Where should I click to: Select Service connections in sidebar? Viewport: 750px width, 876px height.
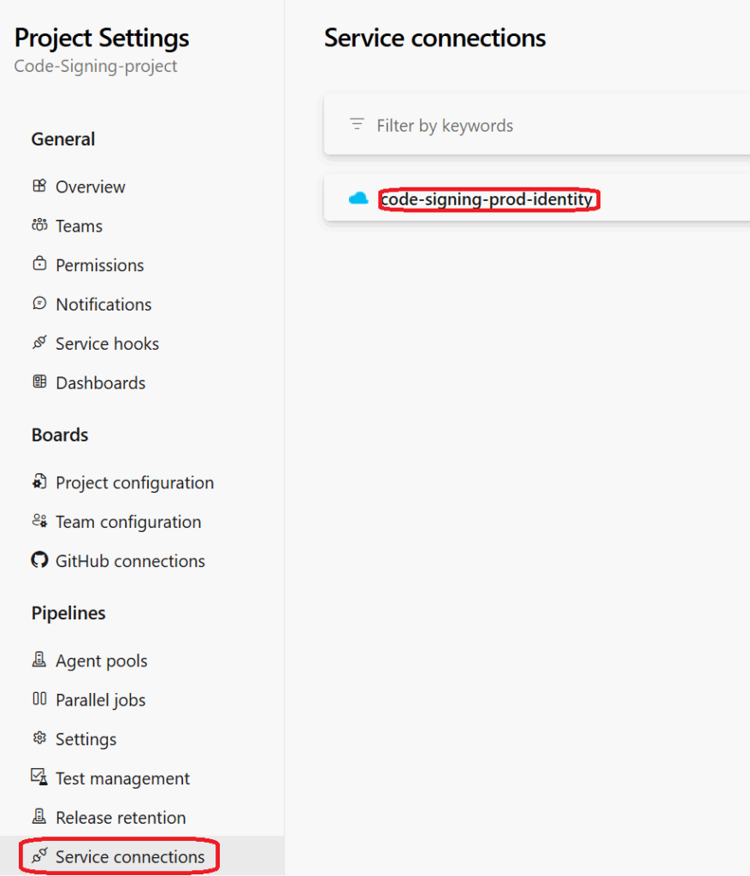tap(130, 856)
